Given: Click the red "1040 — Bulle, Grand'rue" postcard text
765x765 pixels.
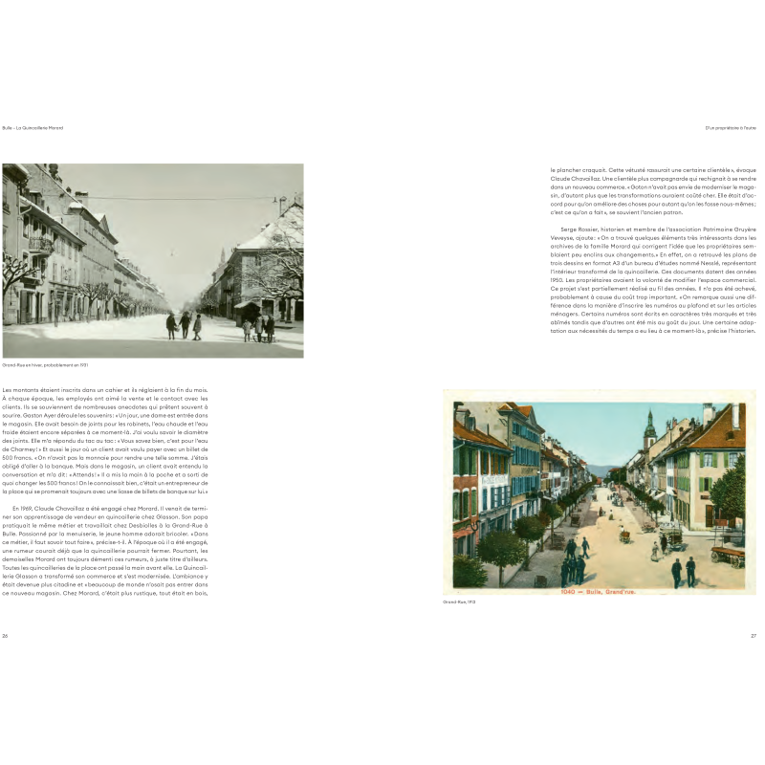Looking at the screenshot, I should pyautogui.click(x=599, y=590).
